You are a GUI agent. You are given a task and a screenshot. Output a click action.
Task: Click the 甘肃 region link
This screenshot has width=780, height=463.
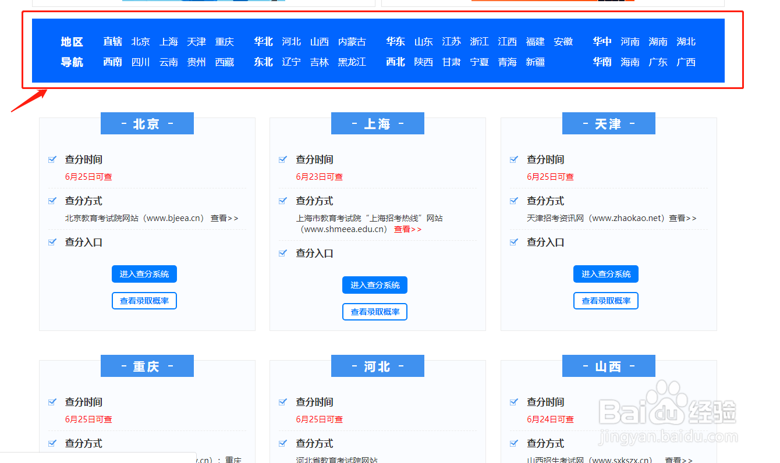(452, 62)
